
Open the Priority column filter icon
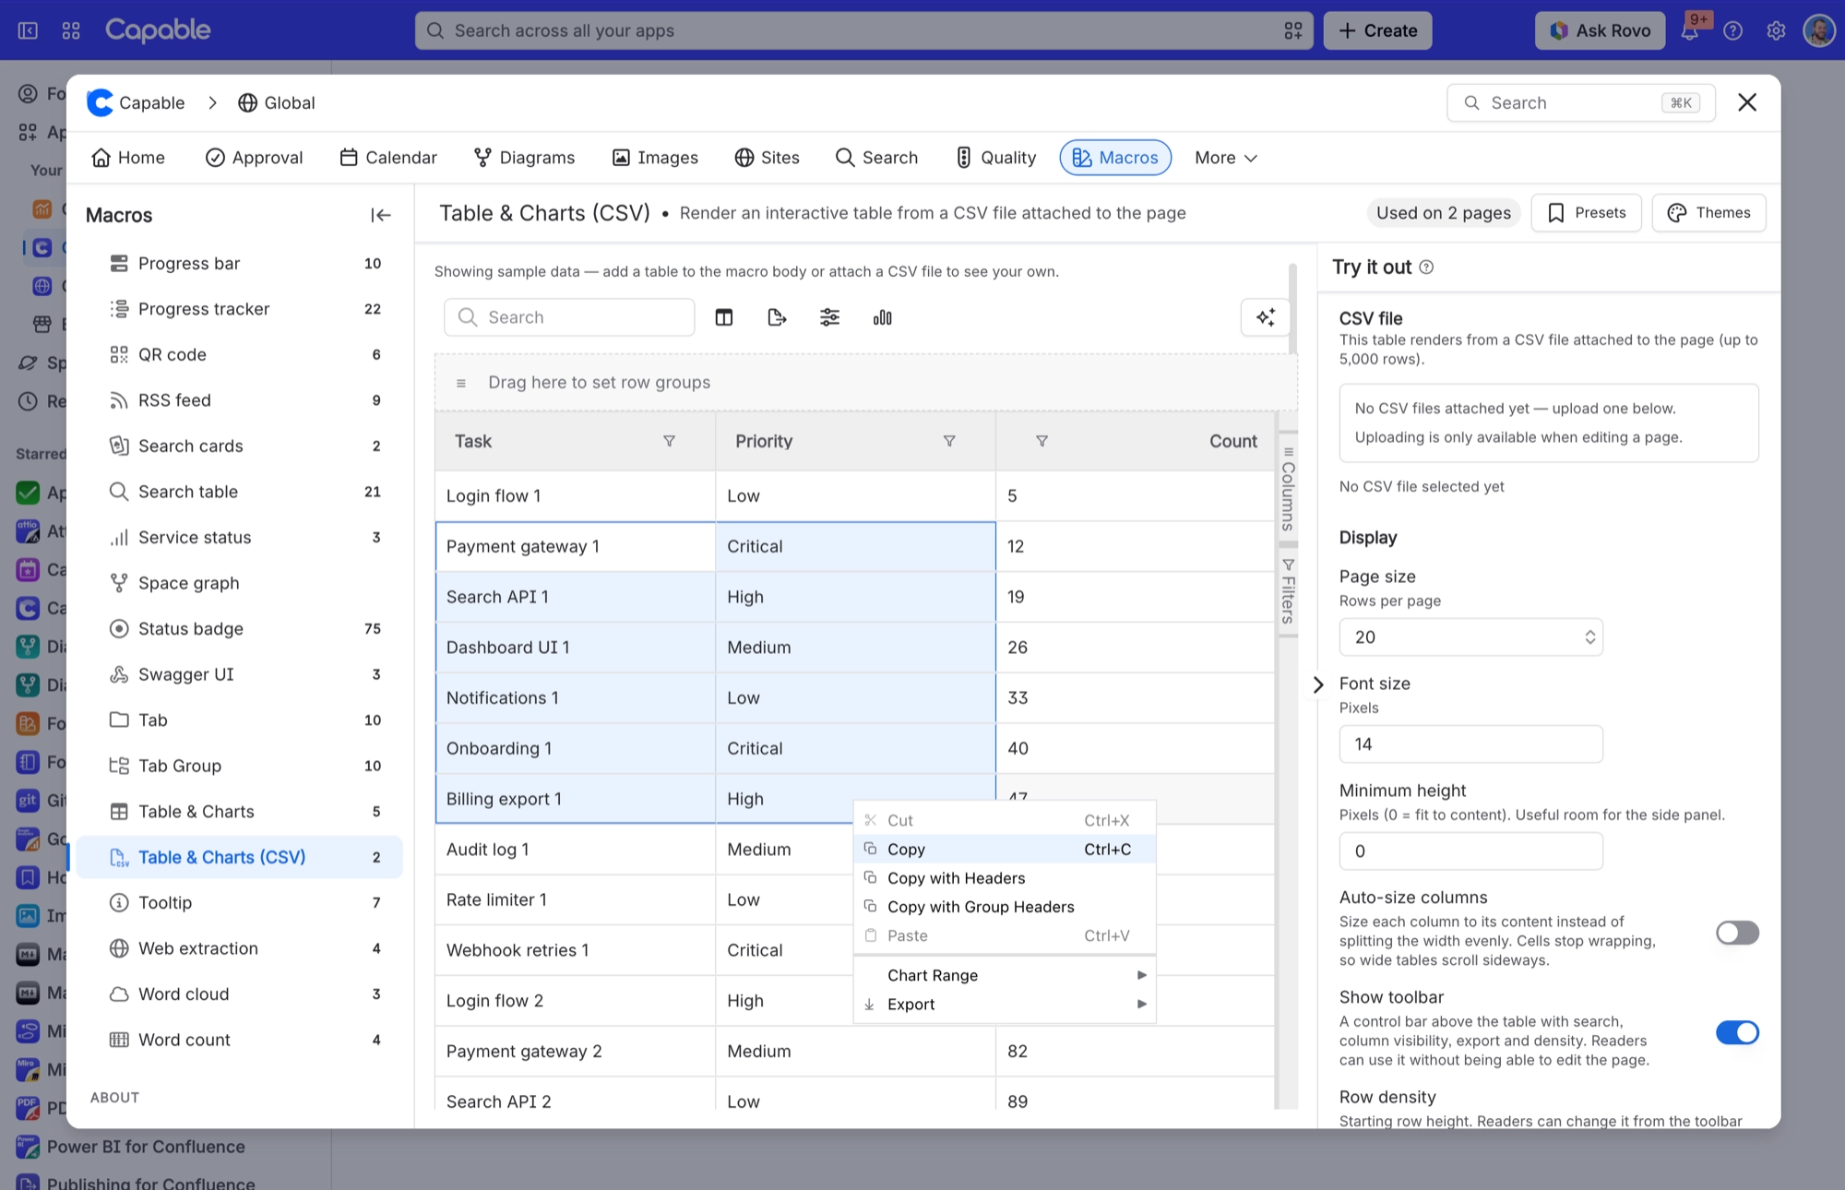pyautogui.click(x=949, y=441)
